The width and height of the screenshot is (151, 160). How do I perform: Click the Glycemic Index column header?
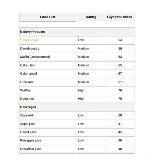point(120,17)
